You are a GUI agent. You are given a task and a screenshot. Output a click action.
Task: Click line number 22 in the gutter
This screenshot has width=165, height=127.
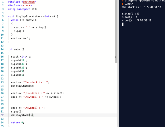(2, 79)
